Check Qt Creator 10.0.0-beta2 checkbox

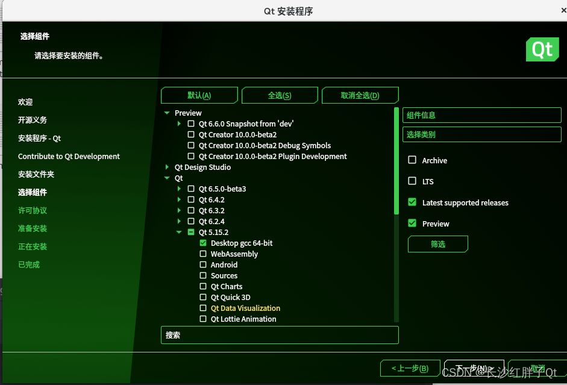point(191,134)
